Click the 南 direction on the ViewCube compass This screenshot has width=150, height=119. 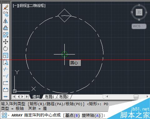139,19
